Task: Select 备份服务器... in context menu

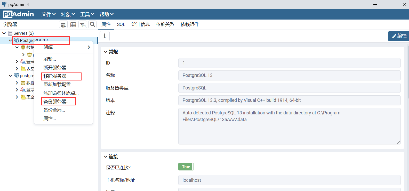Action: click(63, 102)
